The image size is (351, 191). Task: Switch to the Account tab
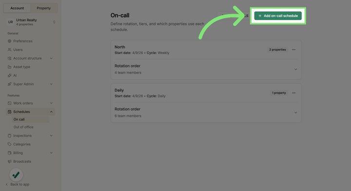point(17,8)
